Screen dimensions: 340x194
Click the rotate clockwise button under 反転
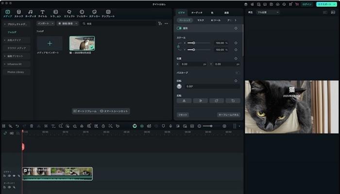pos(217,101)
